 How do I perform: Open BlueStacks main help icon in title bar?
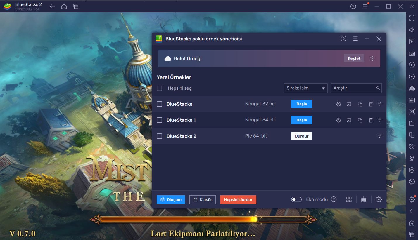click(353, 6)
